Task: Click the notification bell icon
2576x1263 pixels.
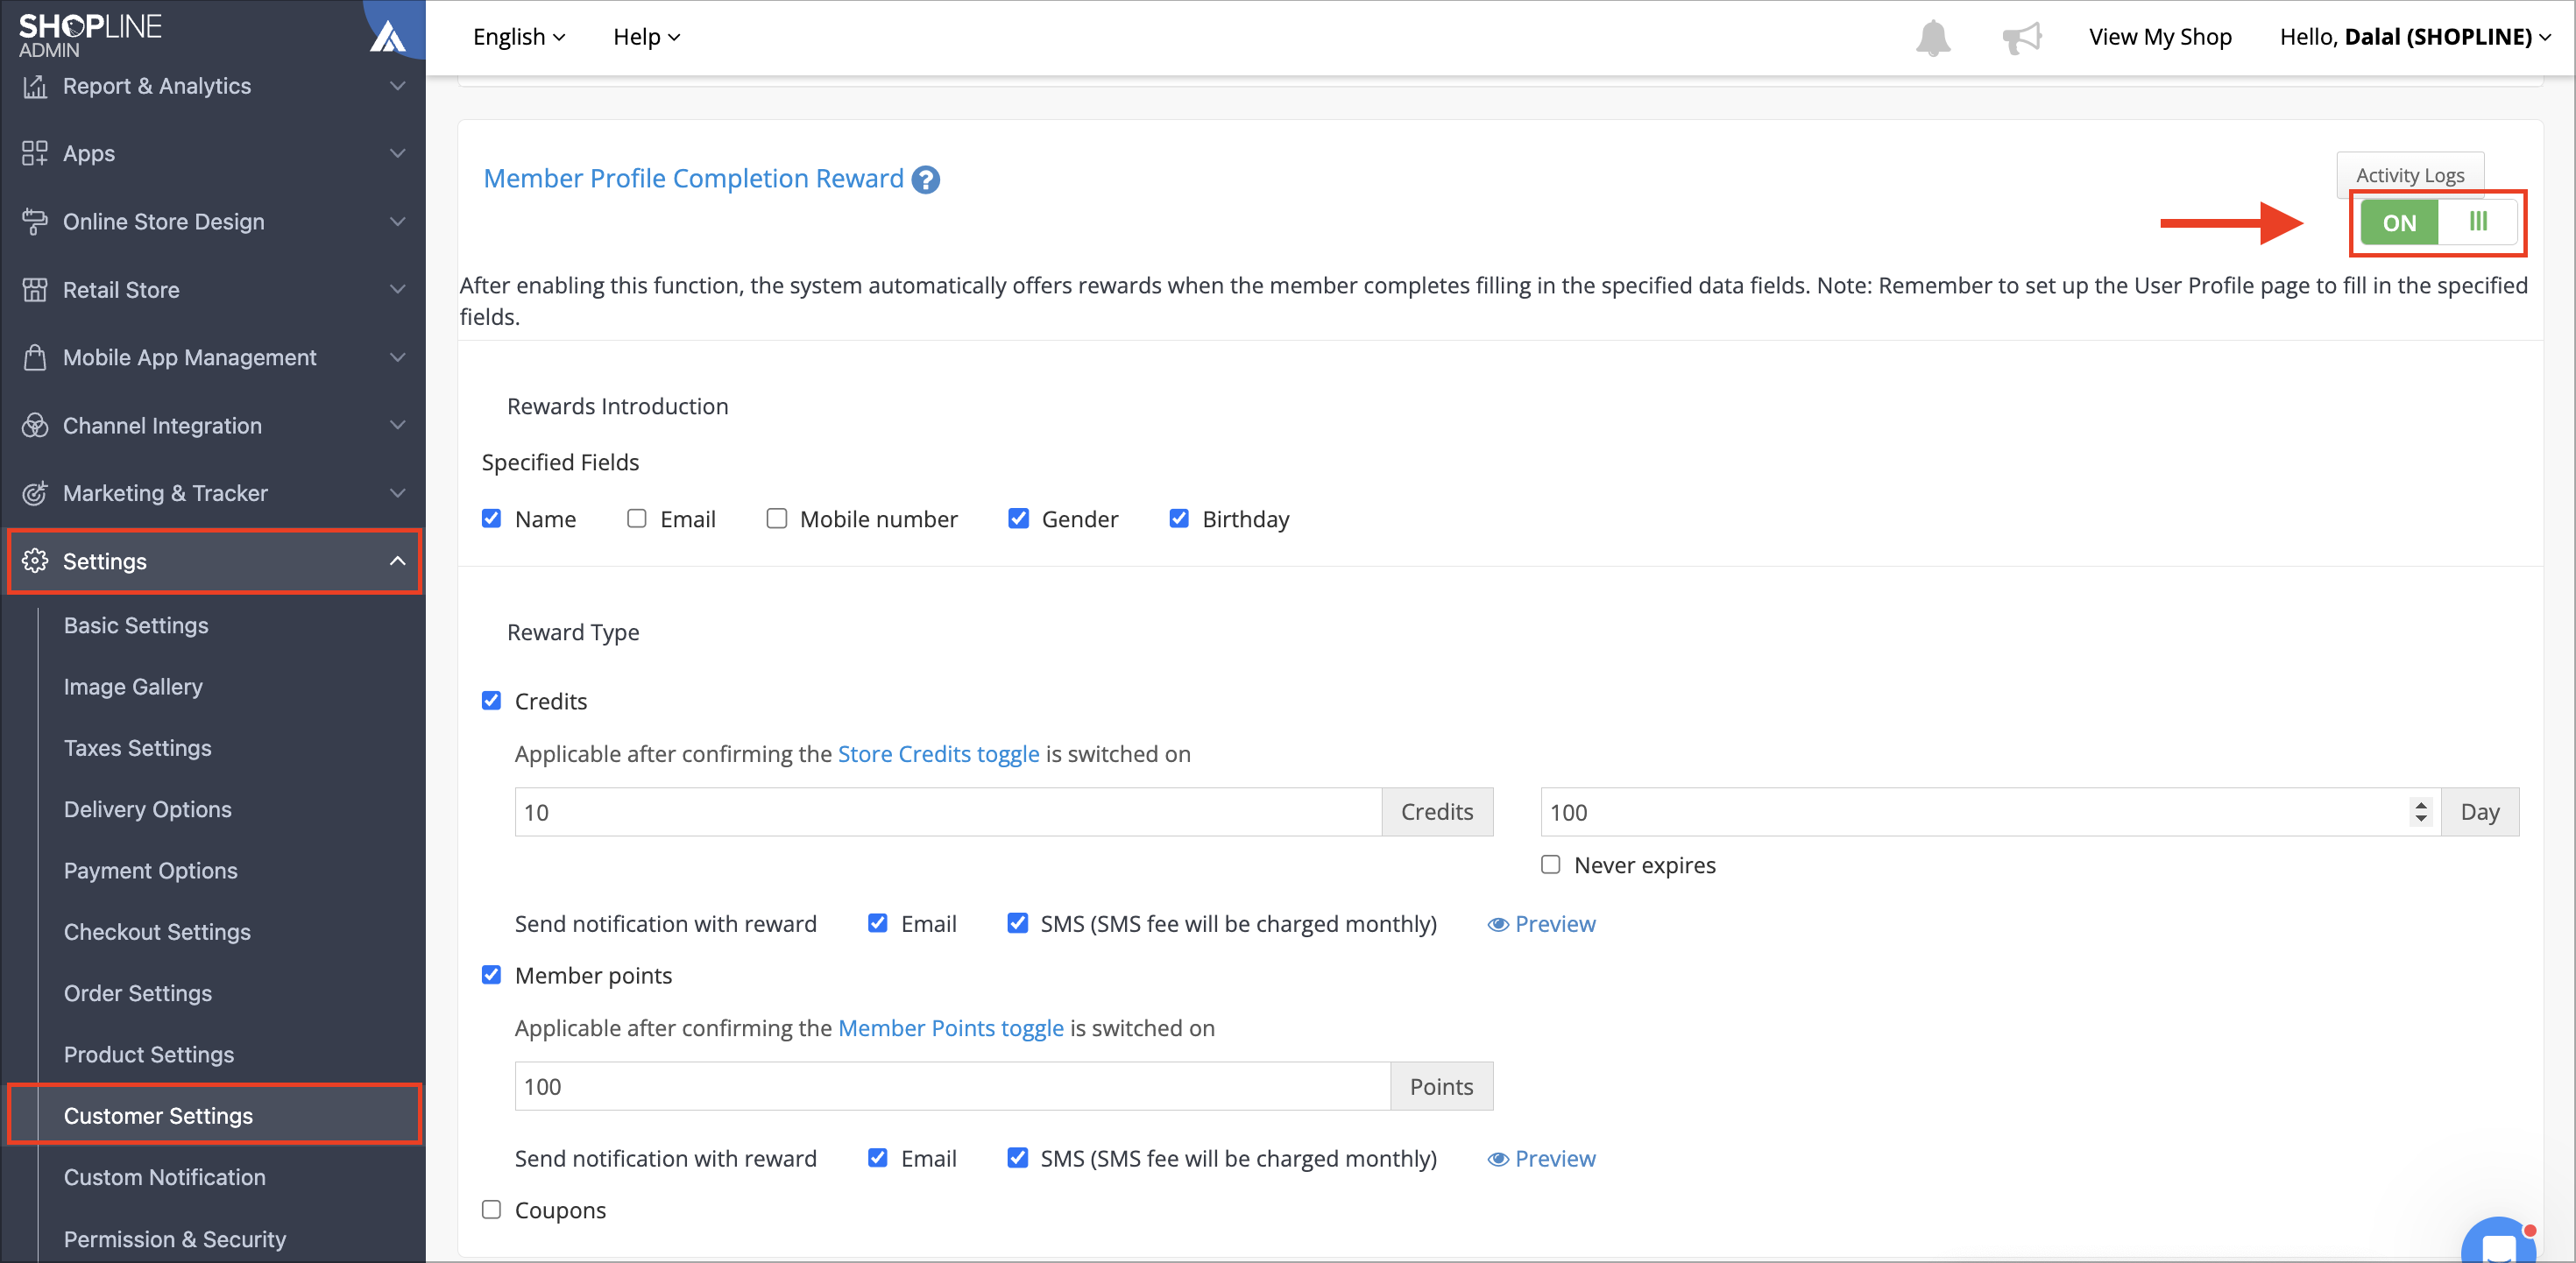Action: (1932, 38)
